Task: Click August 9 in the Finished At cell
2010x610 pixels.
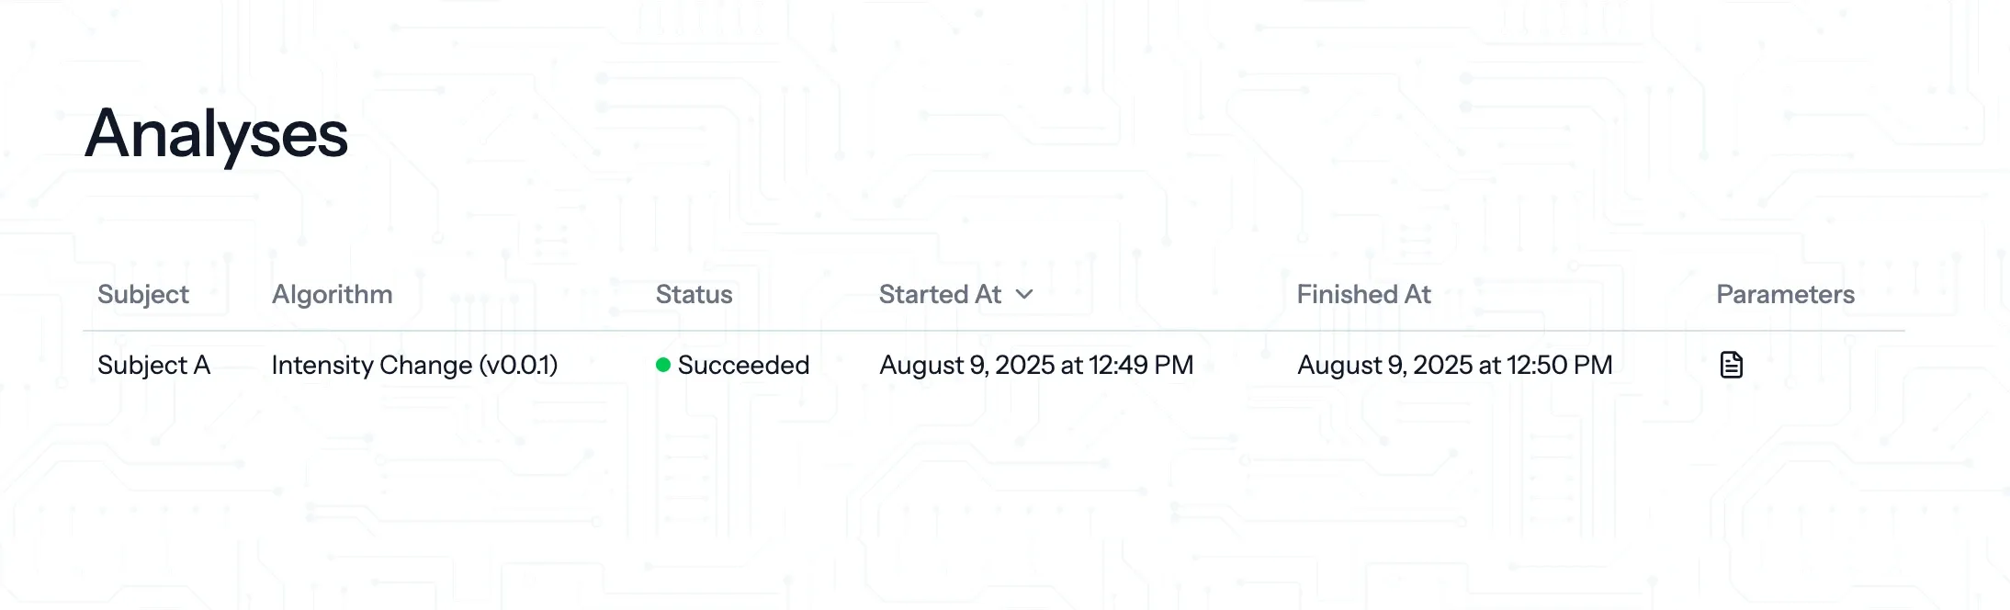Action: click(1350, 365)
